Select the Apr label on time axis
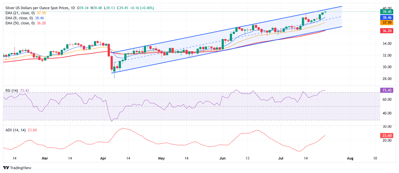Image resolution: width=399 pixels, height=173 pixels. tap(103, 158)
